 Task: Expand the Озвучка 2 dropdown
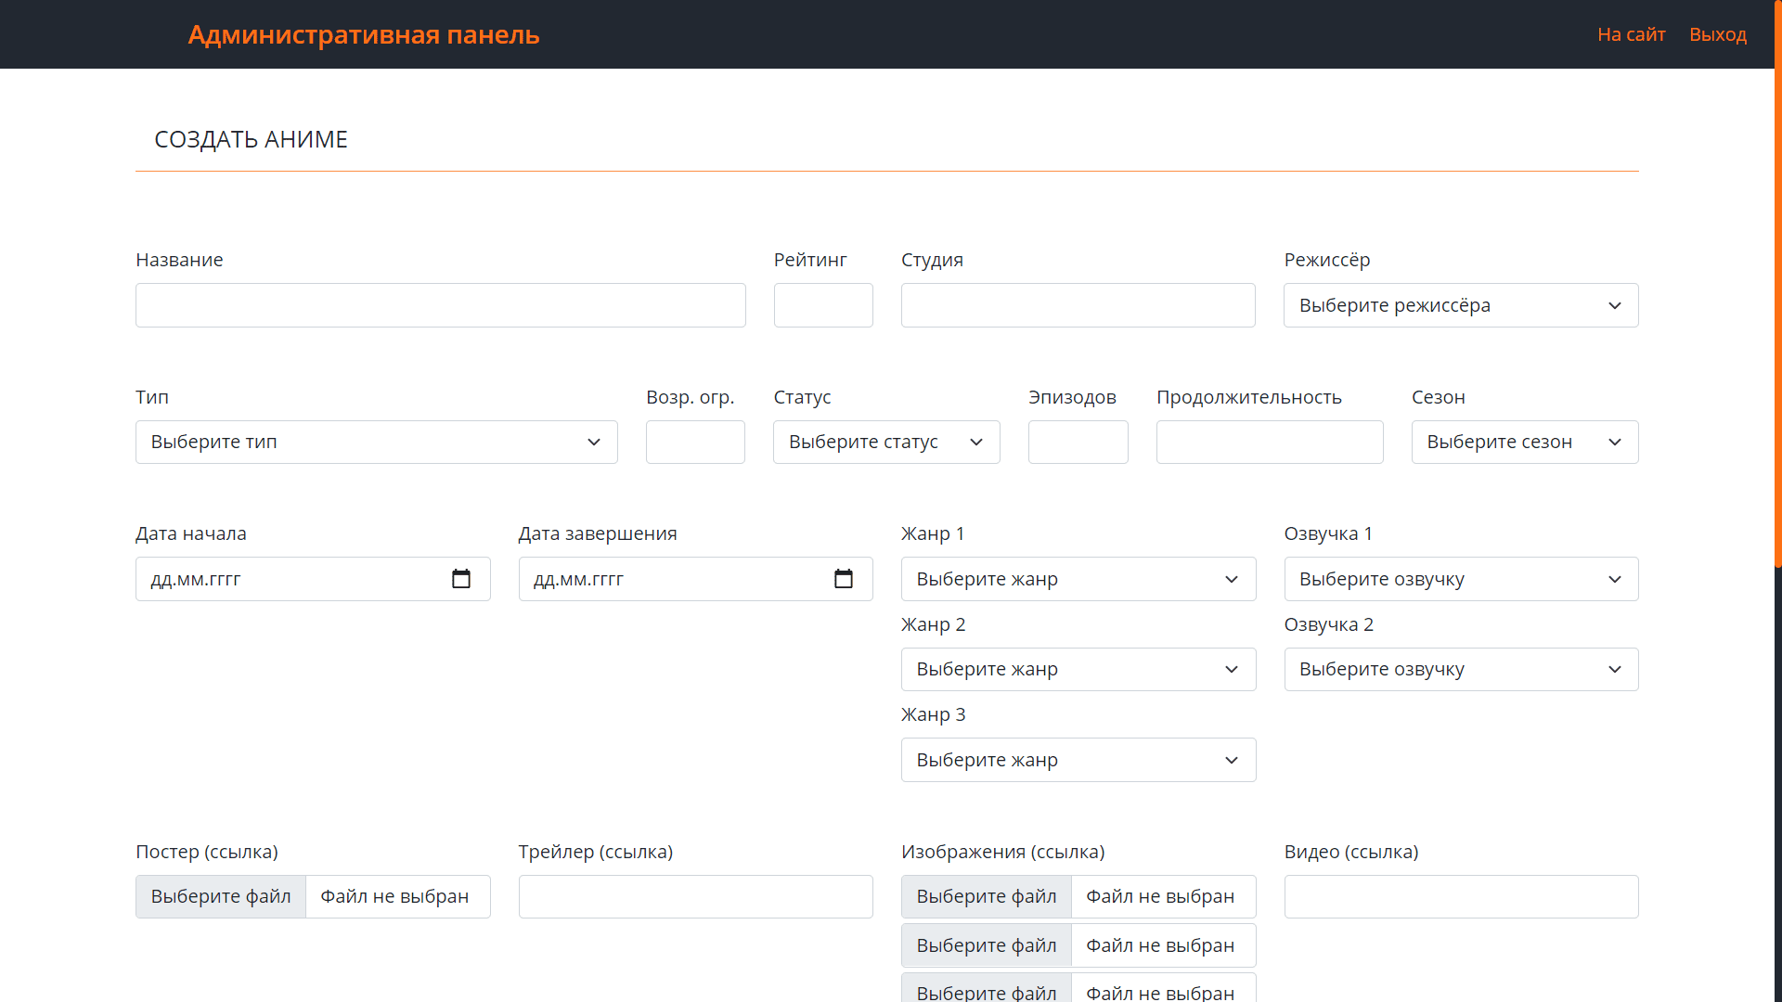click(x=1460, y=669)
